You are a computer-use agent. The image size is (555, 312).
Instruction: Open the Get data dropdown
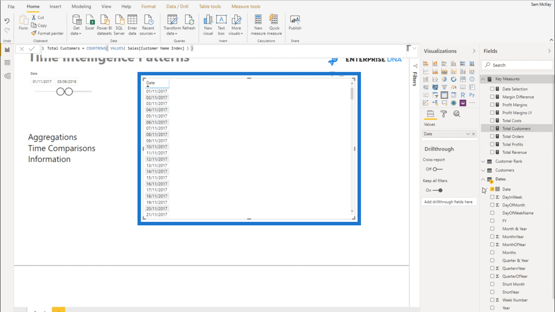[76, 25]
